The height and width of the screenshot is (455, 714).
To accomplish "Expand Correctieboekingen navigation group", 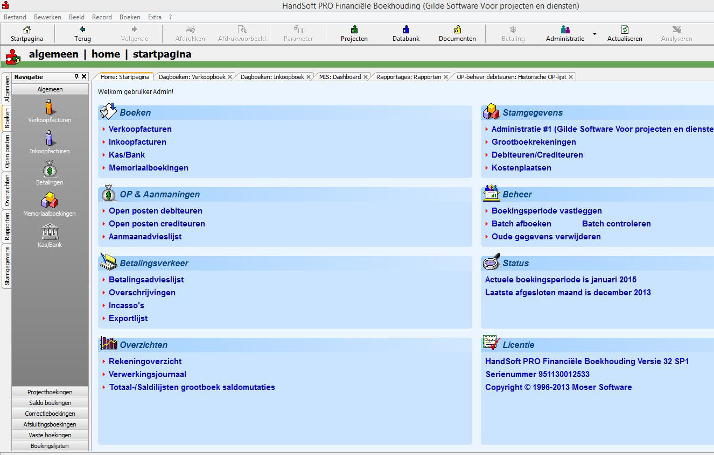I will click(x=50, y=414).
